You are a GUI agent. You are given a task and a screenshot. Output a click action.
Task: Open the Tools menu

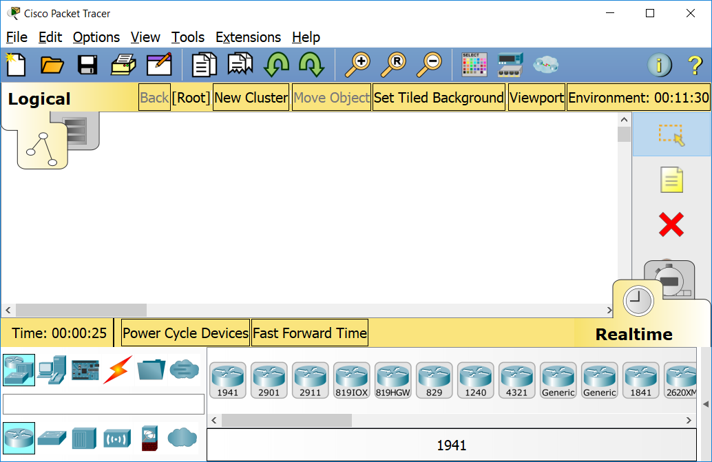coord(188,37)
